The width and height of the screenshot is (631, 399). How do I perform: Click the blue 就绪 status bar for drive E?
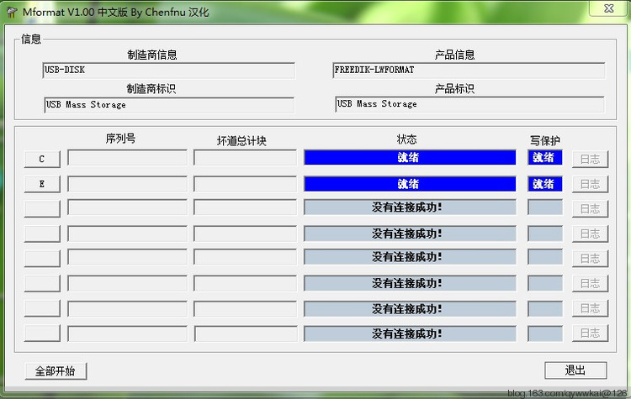click(x=410, y=184)
